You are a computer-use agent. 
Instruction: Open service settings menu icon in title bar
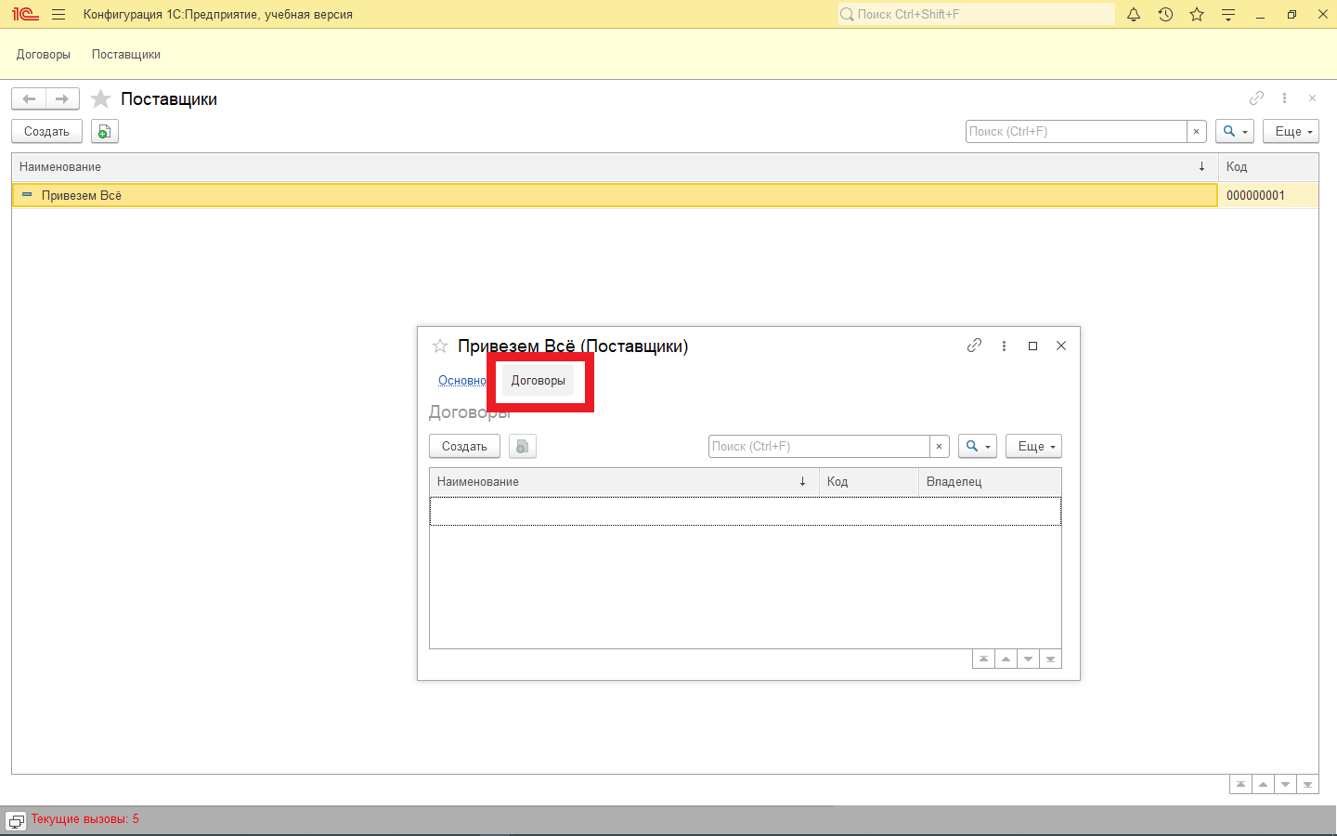1228,14
